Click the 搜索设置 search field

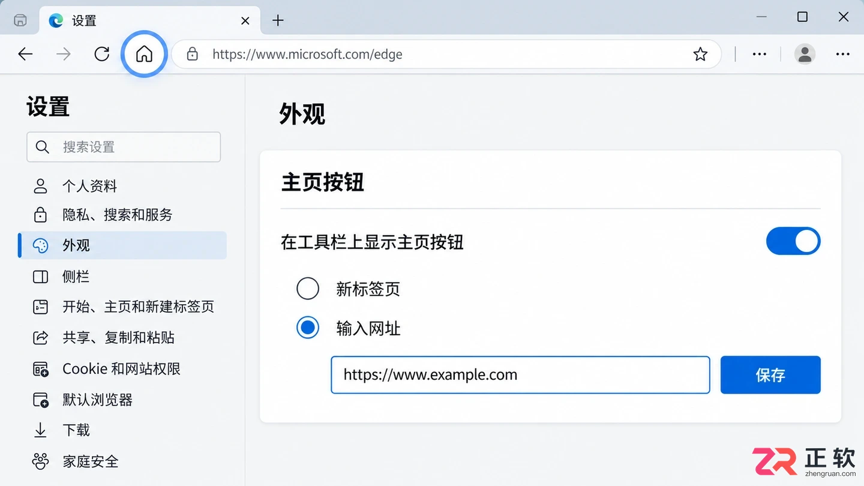124,147
